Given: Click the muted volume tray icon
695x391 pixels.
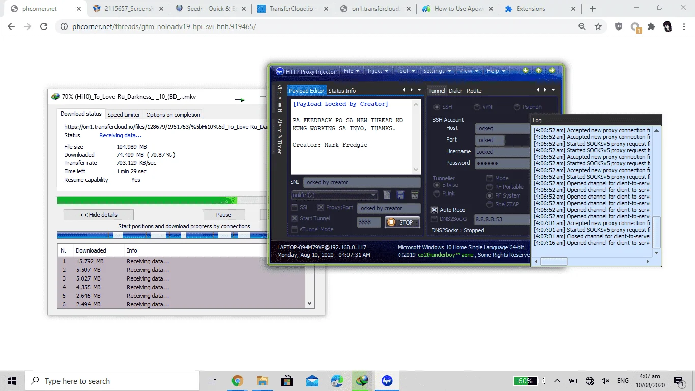Looking at the screenshot, I should [x=605, y=381].
